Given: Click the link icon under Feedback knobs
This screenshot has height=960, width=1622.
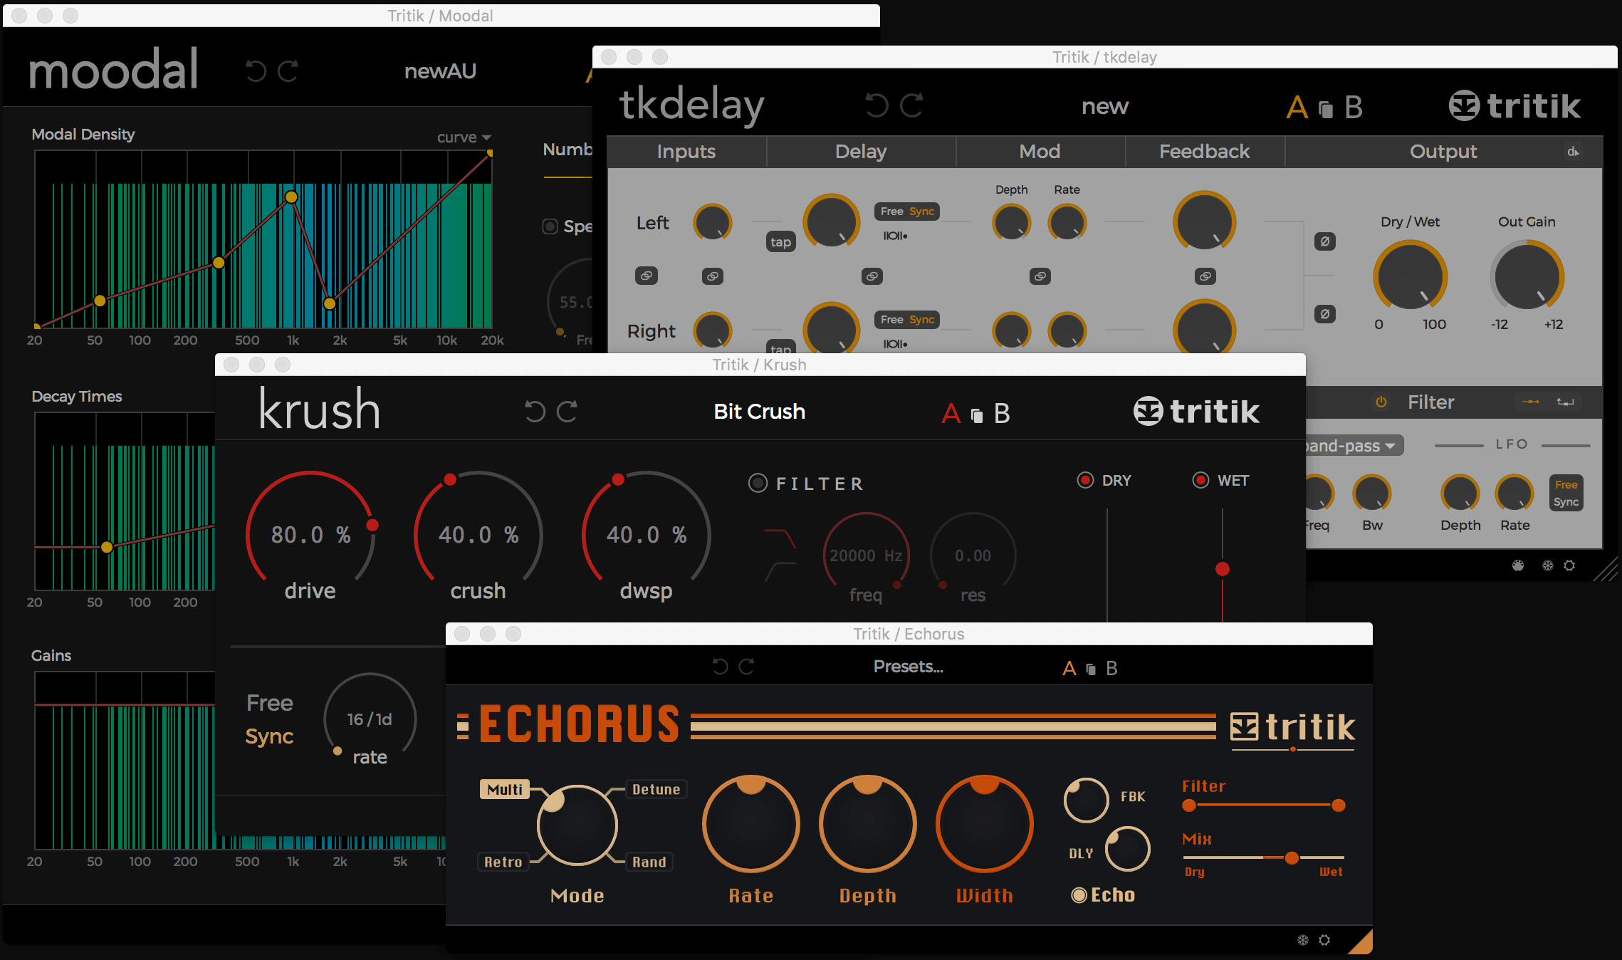Looking at the screenshot, I should 1205,276.
